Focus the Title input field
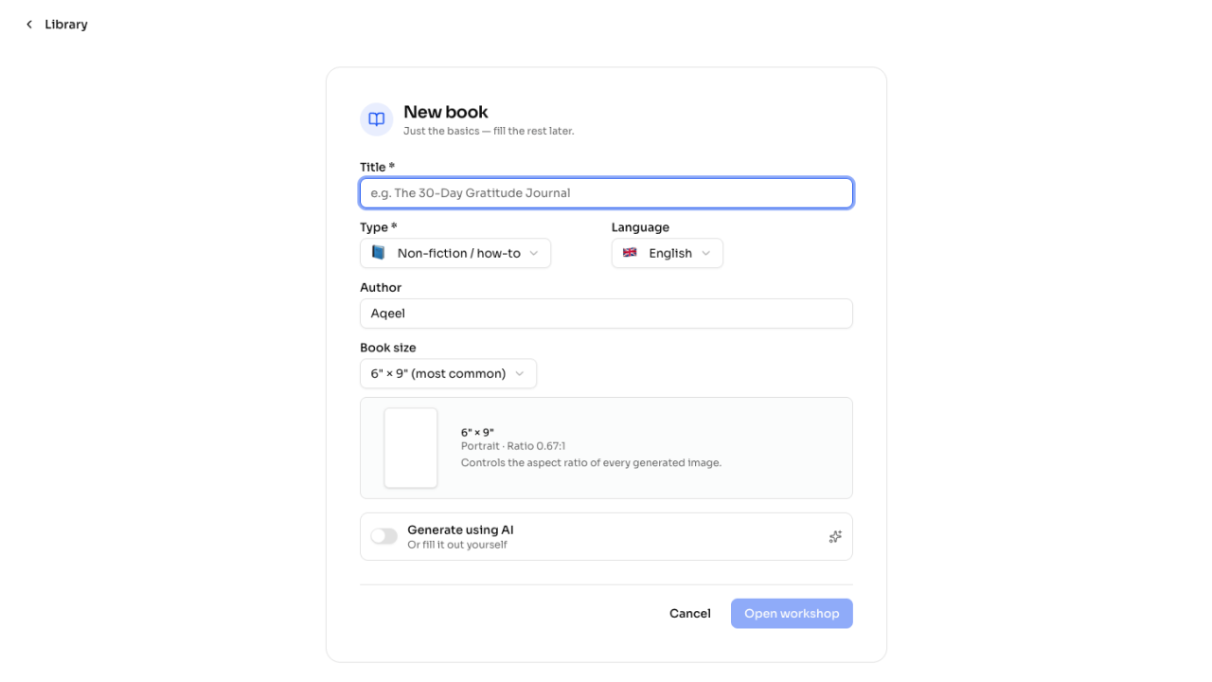Image resolution: width=1212 pixels, height=682 pixels. (x=606, y=193)
